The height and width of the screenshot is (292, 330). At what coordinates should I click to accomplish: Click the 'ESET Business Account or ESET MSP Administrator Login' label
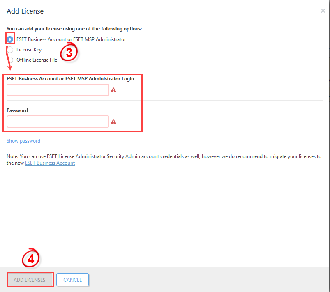pos(70,79)
